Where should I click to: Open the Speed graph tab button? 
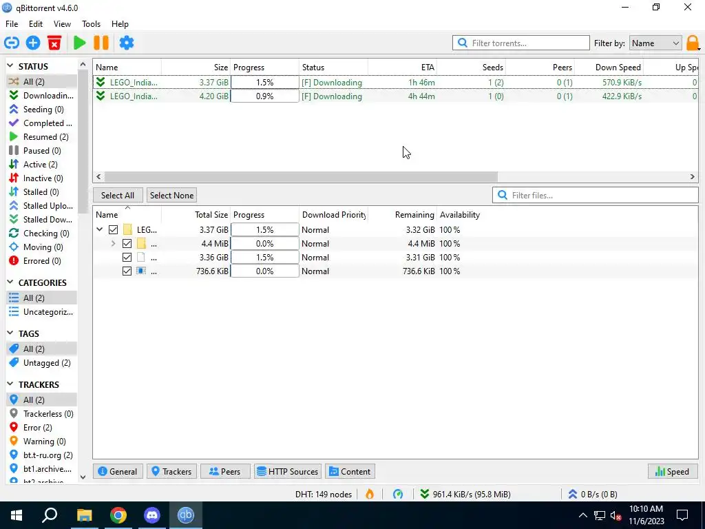tap(673, 471)
